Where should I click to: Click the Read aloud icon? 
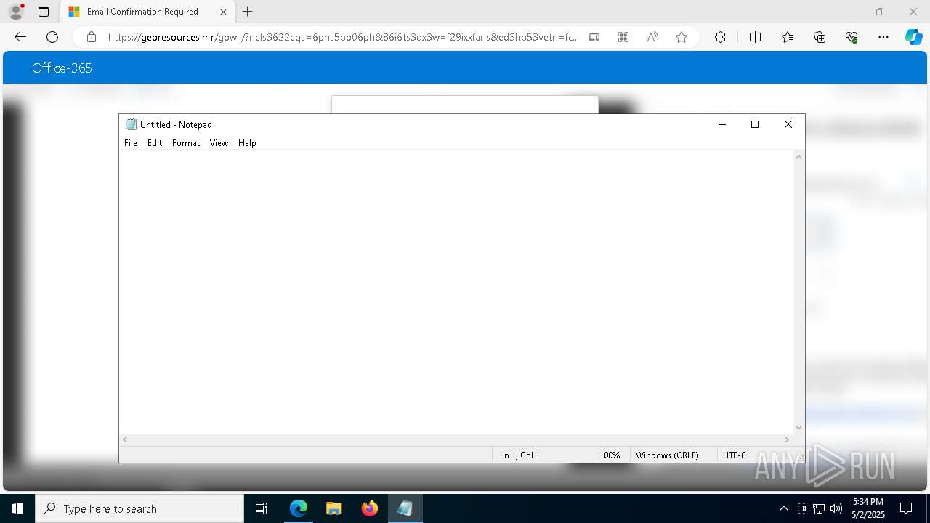tap(652, 37)
